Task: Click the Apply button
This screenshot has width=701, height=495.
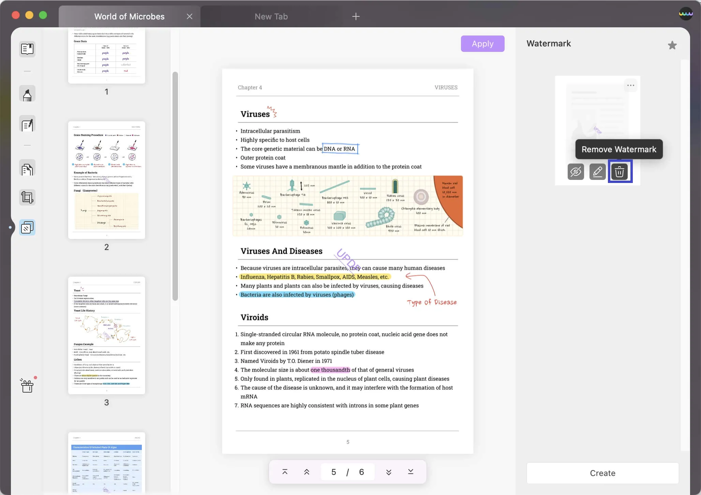Action: point(482,44)
